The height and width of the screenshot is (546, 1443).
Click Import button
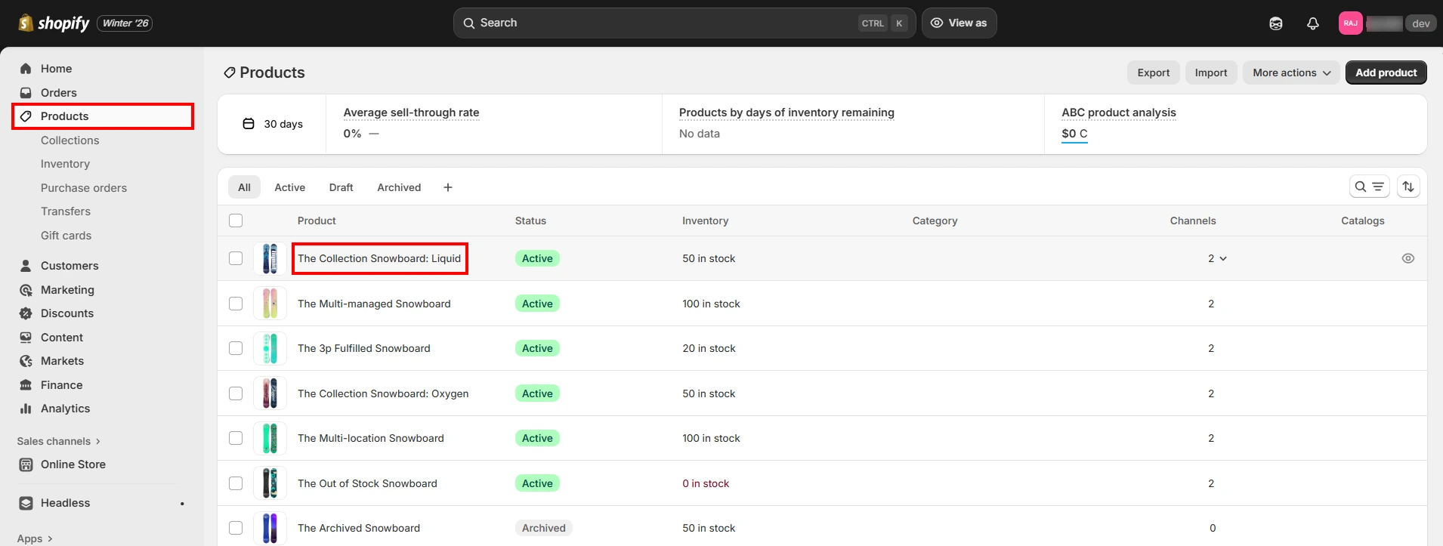(x=1211, y=72)
